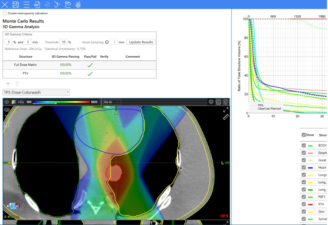Screen dimensions: 328x225
Task: Click the Full Dose Matrix pass checkmark
Action: pos(90,65)
